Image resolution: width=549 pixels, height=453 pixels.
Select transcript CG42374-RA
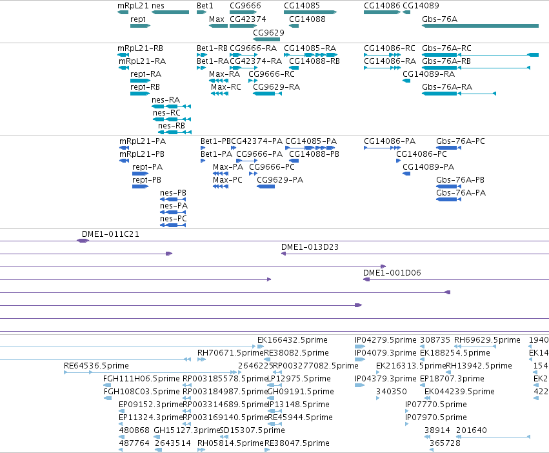point(255,61)
